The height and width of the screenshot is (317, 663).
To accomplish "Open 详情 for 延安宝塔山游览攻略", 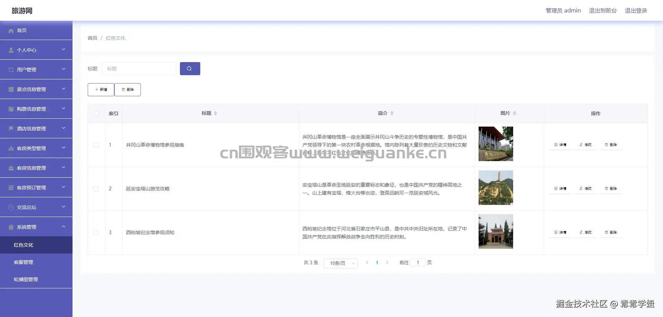I will tap(560, 189).
